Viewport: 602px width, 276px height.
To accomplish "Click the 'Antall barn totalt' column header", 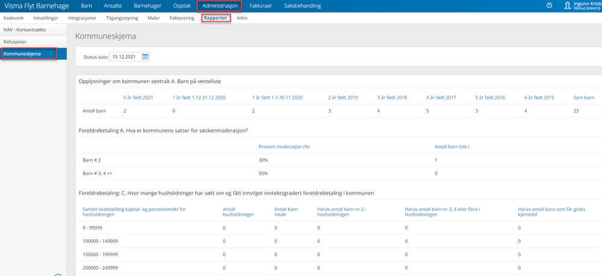I will tap(286, 212).
